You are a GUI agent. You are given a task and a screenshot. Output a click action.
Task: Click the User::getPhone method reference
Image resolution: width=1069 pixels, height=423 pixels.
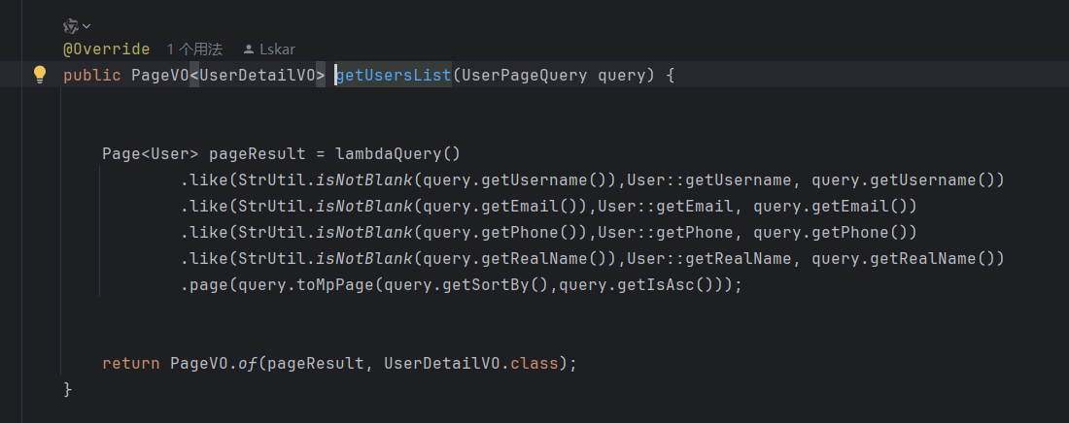pyautogui.click(x=666, y=233)
